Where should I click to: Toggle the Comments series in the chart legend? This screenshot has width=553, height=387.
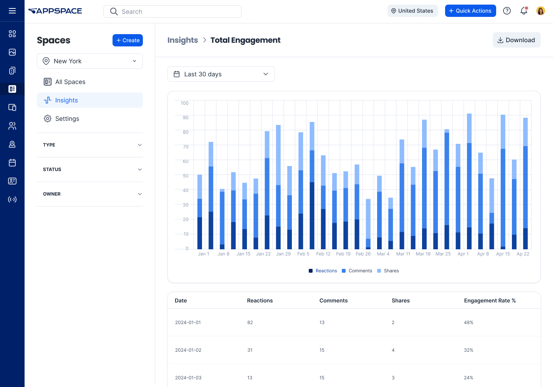click(357, 271)
